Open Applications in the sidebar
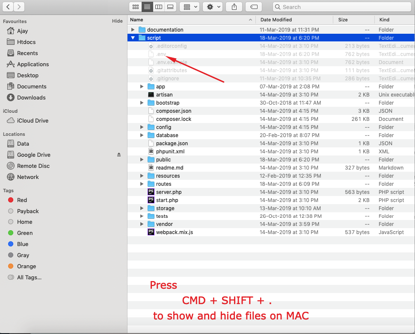Viewport: 415px width, 334px height. (33, 64)
